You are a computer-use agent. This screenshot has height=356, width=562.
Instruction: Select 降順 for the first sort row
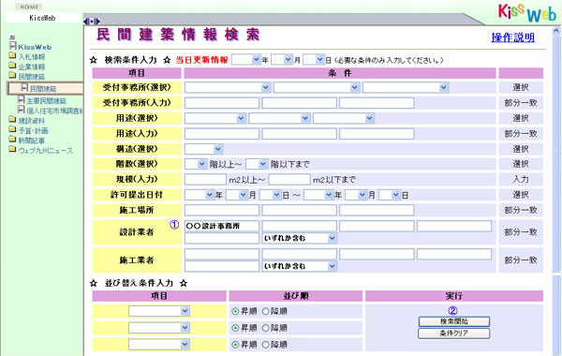click(265, 311)
